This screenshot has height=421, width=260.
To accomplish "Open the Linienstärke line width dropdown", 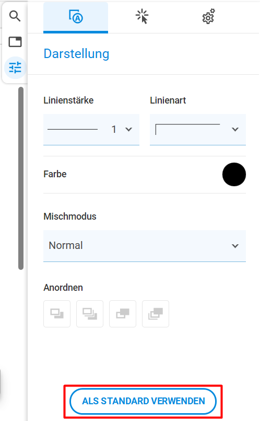I will coord(91,129).
